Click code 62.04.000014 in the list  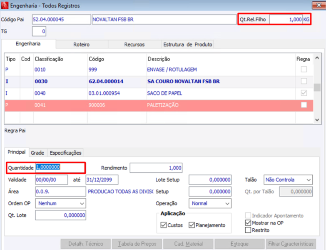click(x=106, y=81)
